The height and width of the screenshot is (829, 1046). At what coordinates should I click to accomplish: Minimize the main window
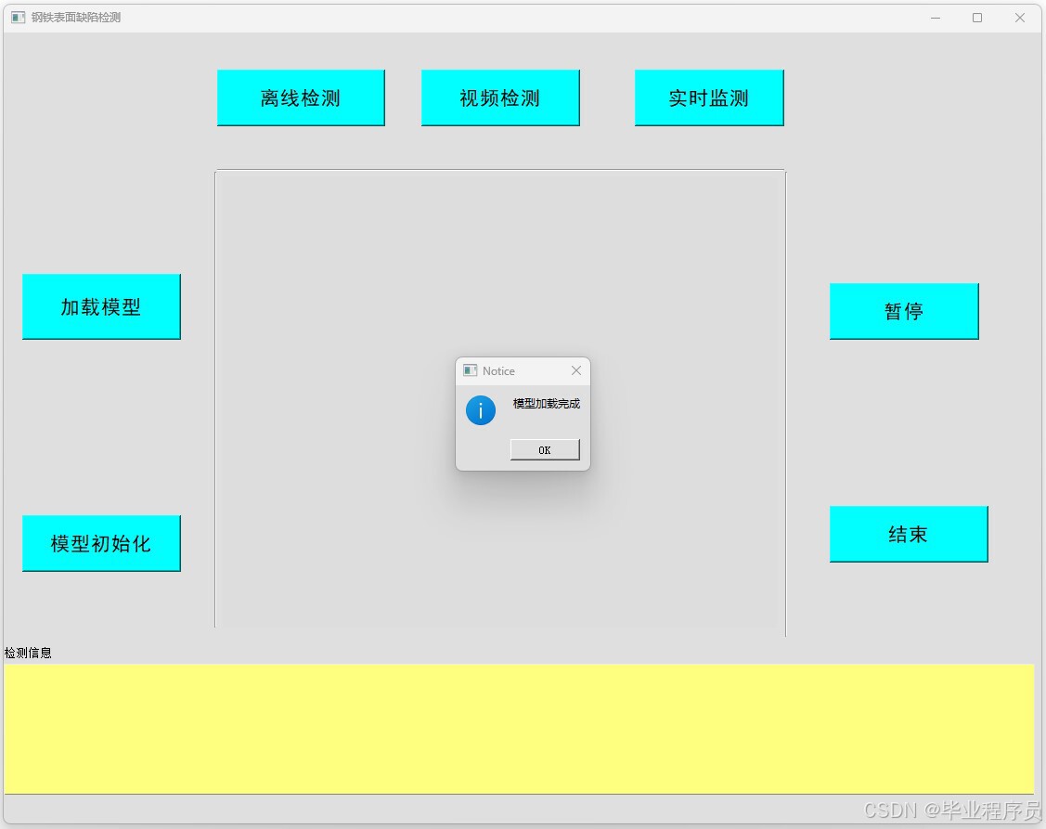[936, 18]
